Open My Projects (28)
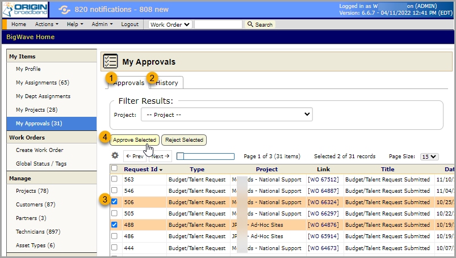 click(37, 110)
